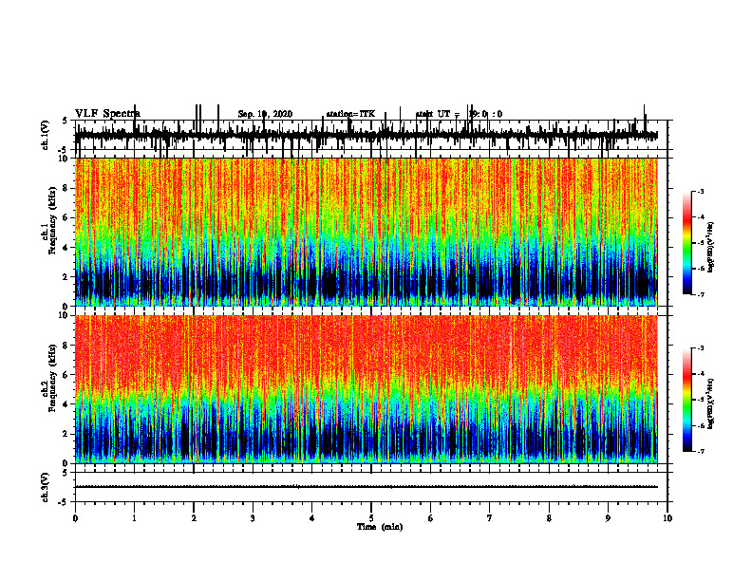The image size is (752, 581).
Task: Click the ch.2 spectrogram color scale bar
Action: point(686,400)
